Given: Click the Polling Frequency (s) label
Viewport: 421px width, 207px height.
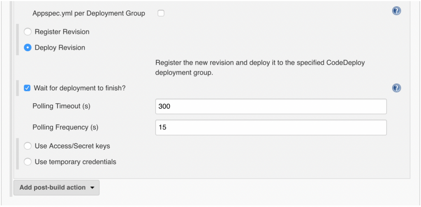Looking at the screenshot, I should [x=65, y=127].
